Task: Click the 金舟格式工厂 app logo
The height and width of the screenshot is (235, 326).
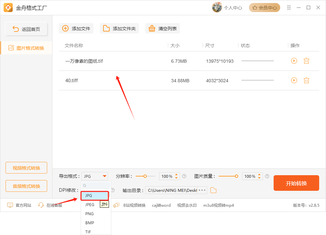Action: click(x=8, y=8)
